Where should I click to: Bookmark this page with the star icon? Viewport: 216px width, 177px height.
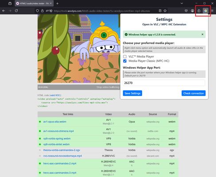point(165,11)
